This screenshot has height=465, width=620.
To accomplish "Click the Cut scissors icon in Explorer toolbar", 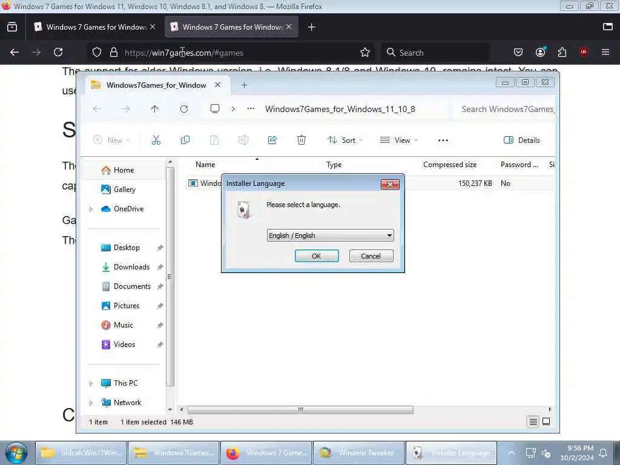I will coord(156,140).
